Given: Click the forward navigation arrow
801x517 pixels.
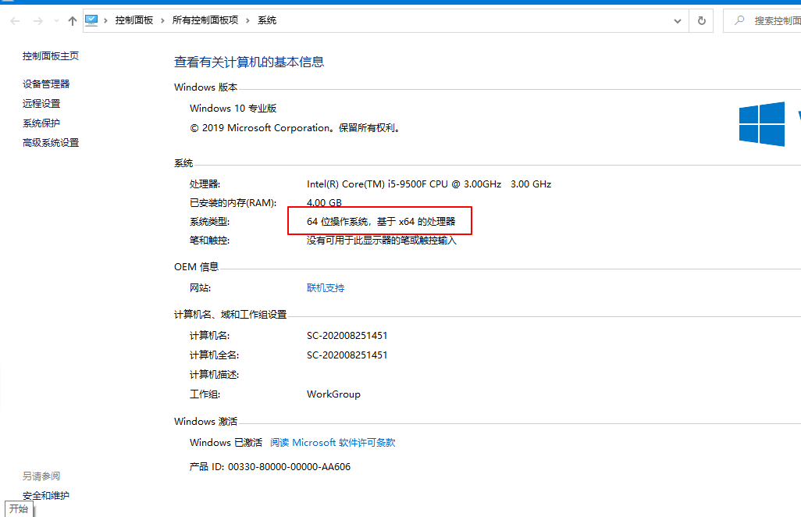Looking at the screenshot, I should tap(37, 21).
